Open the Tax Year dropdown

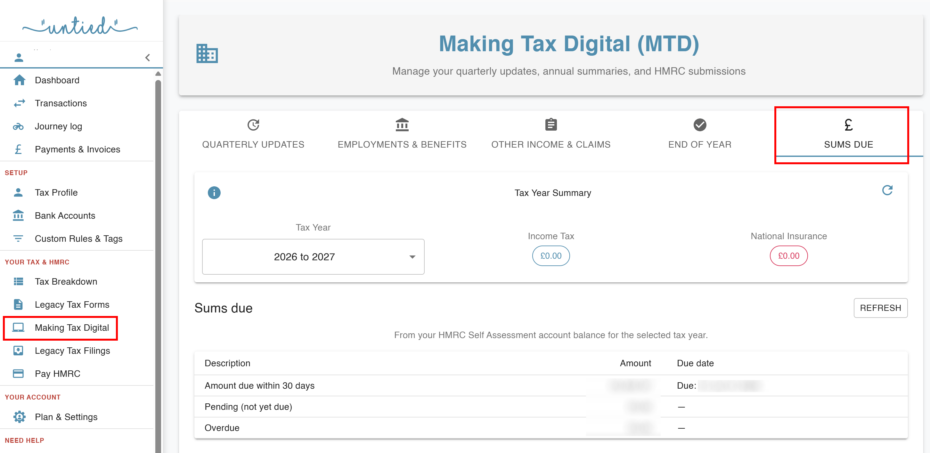(313, 257)
